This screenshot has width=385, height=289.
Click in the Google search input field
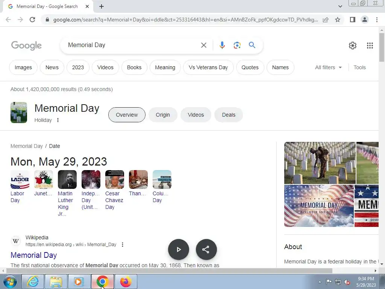(133, 45)
